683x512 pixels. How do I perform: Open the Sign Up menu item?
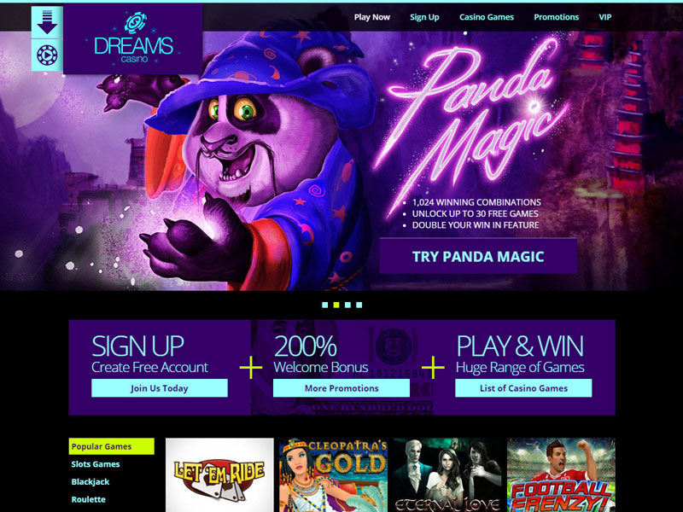tap(424, 17)
